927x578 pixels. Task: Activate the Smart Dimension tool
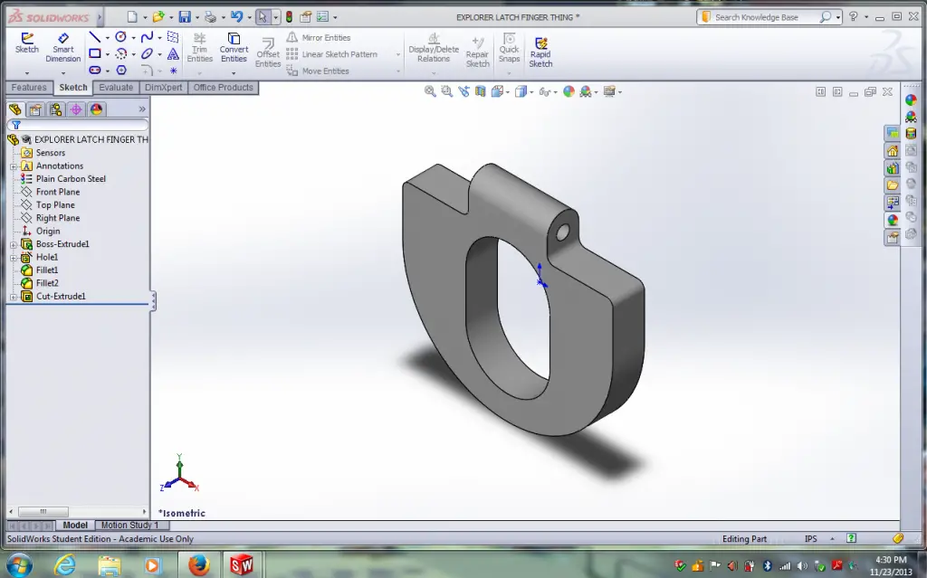pos(62,47)
